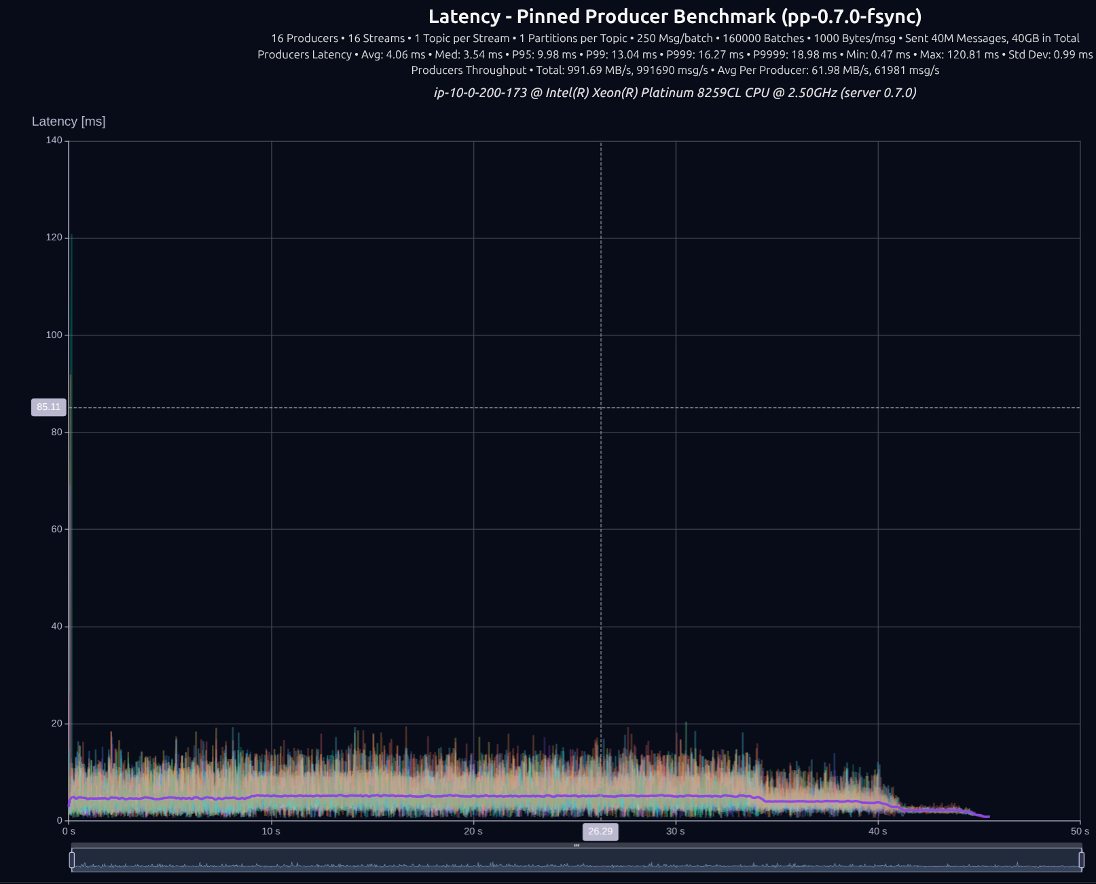
Task: Click the left handle of the zoom slider
Action: tap(72, 860)
